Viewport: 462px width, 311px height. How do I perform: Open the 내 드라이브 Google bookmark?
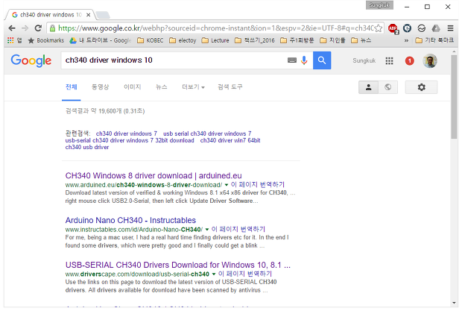pyautogui.click(x=100, y=40)
